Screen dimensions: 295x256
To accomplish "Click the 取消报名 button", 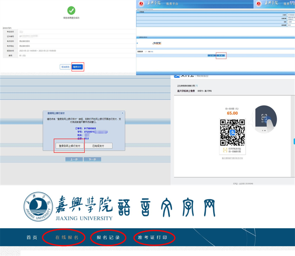I will click(x=65, y=67).
